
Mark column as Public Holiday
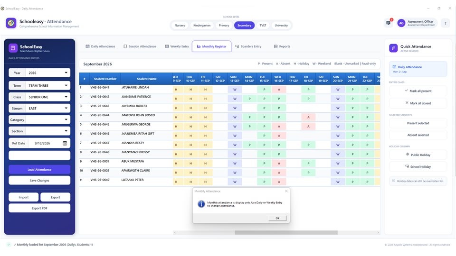(418, 155)
